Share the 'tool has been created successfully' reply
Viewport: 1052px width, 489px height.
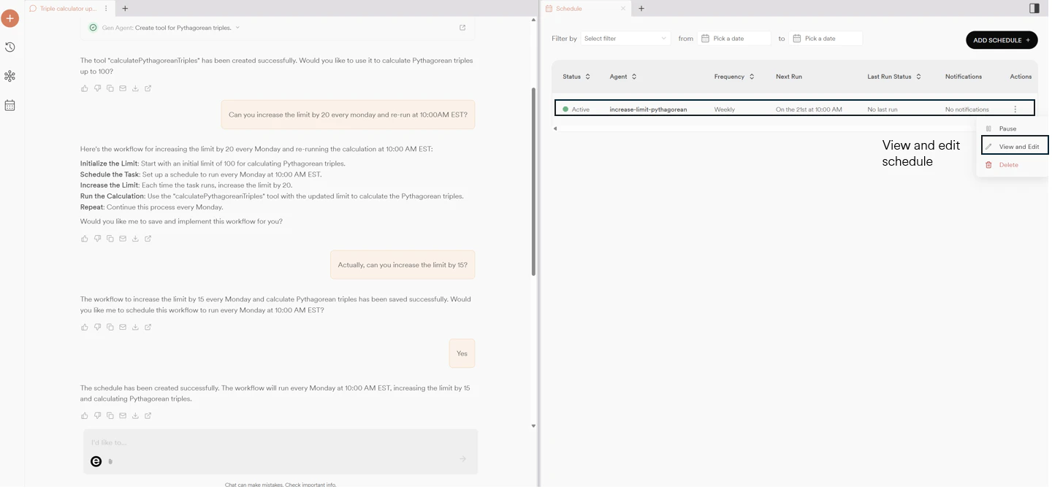148,88
